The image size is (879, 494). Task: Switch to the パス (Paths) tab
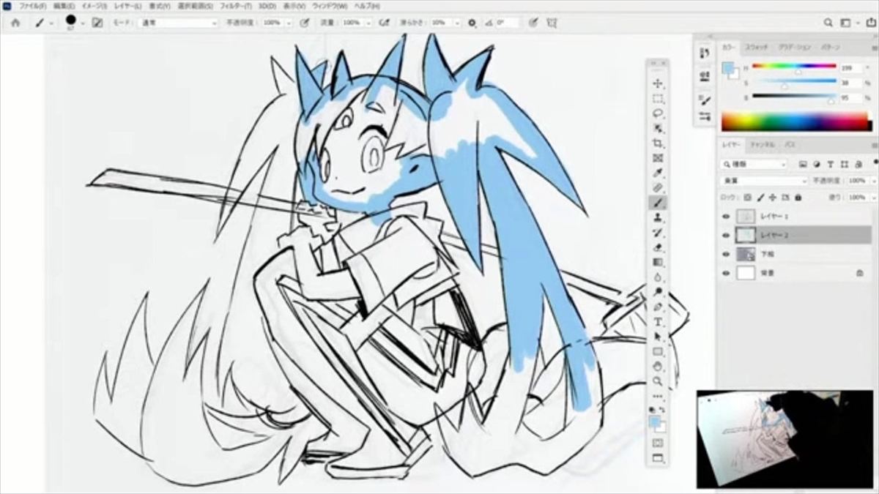click(x=790, y=145)
